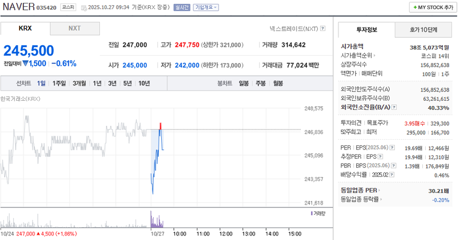This screenshot has height=240, width=459.
Task: Click the 배당수익률 value 0.46%
Action: (442, 175)
